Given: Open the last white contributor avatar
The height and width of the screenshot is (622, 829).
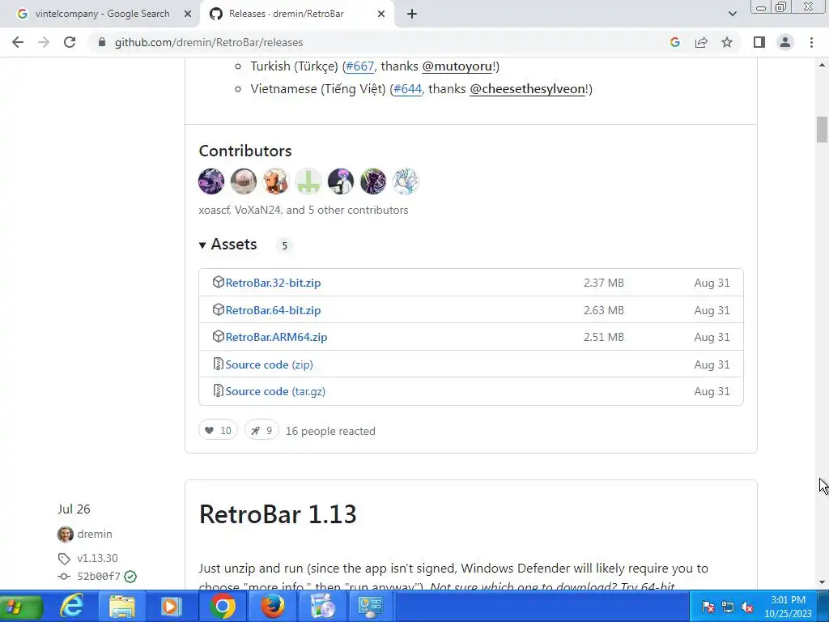Looking at the screenshot, I should [406, 181].
